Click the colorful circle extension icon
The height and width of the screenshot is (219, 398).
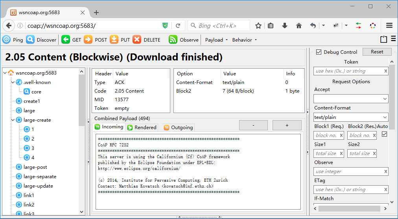click(372, 26)
